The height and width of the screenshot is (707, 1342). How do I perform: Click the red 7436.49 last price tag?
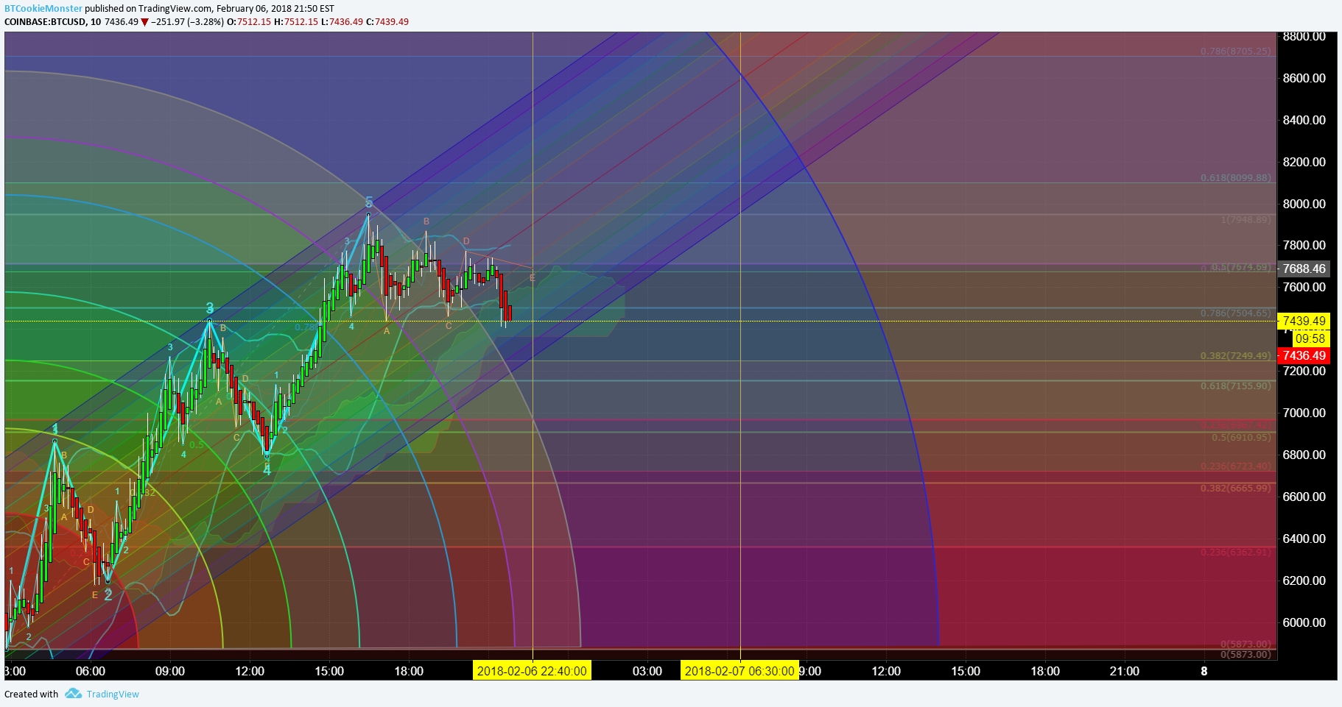[1304, 355]
